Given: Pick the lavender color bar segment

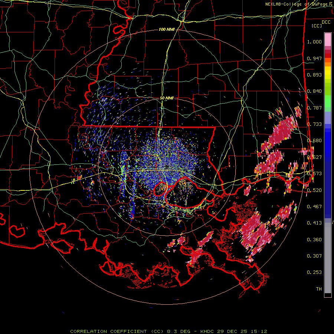Looking at the screenshot, I should pyautogui.click(x=328, y=118).
